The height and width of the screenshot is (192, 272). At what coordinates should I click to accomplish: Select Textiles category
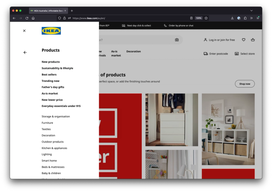pos(46,129)
